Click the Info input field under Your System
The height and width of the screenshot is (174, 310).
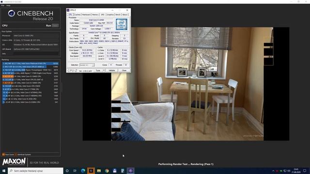click(36, 54)
